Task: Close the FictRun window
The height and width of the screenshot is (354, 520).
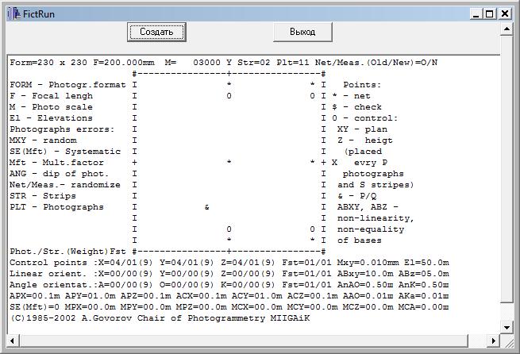Action: 504,14
